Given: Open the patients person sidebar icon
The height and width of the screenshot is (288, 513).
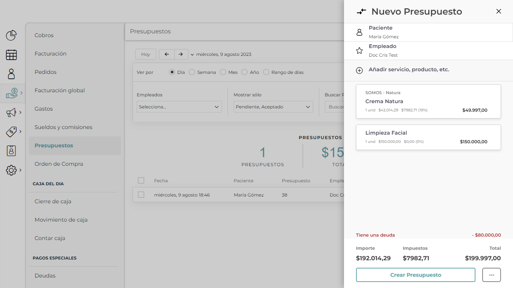Looking at the screenshot, I should point(11,74).
